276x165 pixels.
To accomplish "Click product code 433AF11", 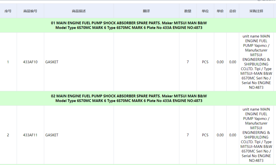I will point(30,135).
